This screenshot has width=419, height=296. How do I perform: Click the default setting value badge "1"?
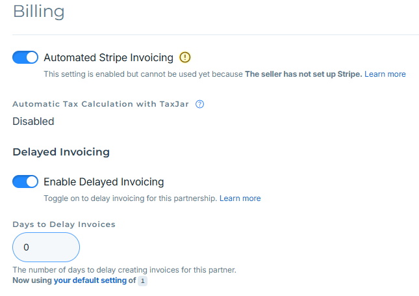coord(143,281)
